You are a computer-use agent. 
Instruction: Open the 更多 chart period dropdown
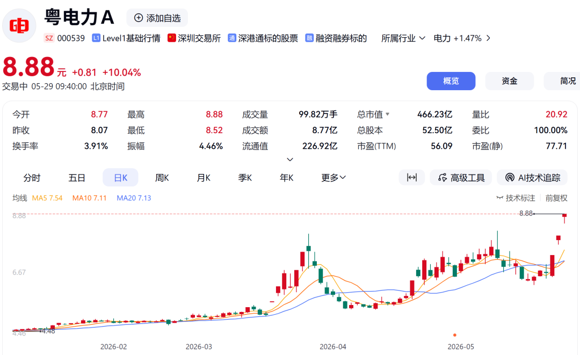tap(334, 178)
